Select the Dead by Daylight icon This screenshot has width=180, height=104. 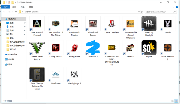149,23
